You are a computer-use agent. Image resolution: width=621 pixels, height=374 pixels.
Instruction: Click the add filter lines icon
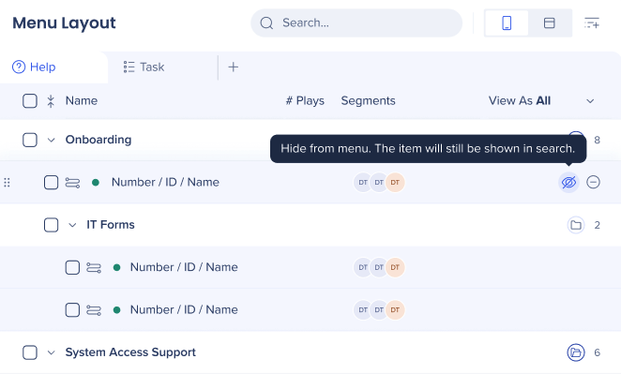[x=592, y=22]
